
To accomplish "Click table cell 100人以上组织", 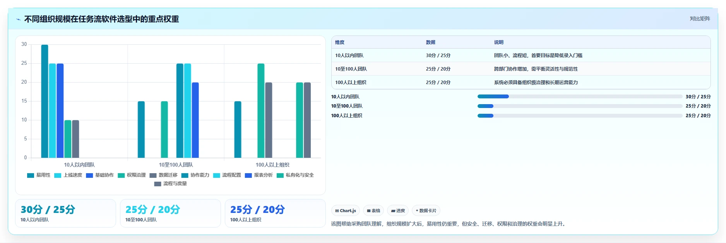I will [x=351, y=83].
